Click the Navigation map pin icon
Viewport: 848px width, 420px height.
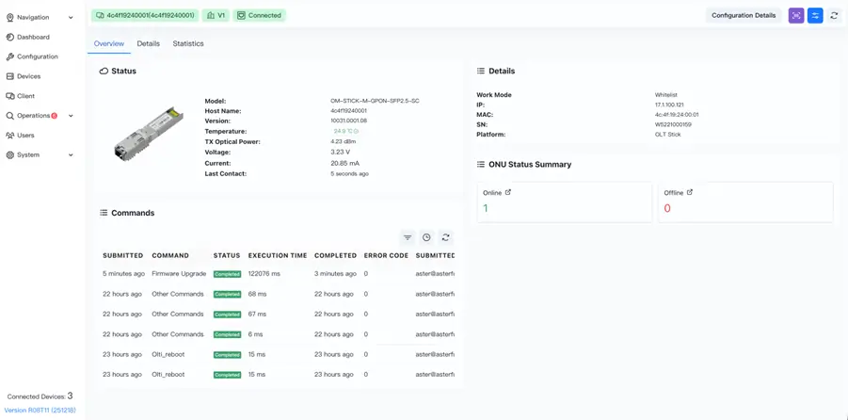click(9, 17)
